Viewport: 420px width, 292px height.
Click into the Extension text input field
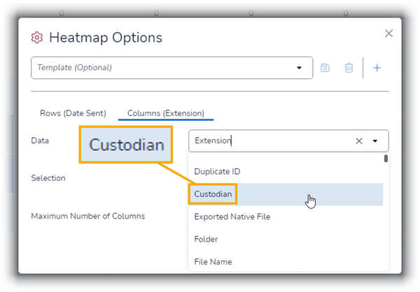272,141
